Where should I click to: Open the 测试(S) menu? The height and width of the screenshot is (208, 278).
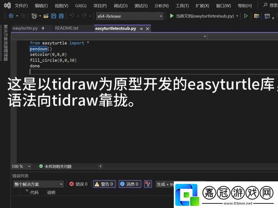coord(141,6)
